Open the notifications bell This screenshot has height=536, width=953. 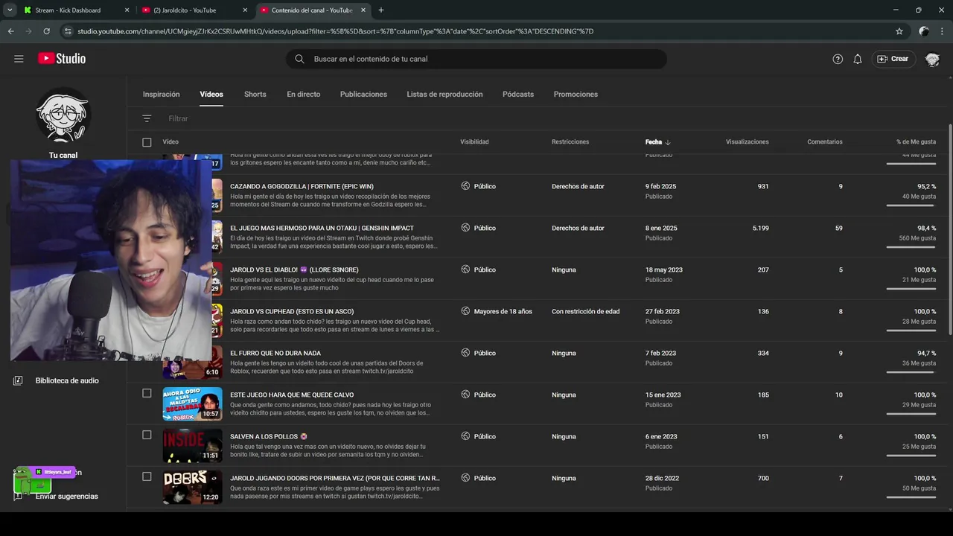click(x=858, y=59)
